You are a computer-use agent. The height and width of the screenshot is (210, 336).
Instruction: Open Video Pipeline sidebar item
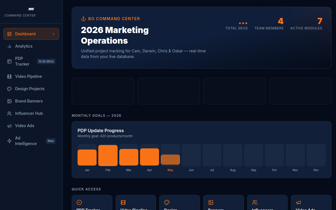31,76
